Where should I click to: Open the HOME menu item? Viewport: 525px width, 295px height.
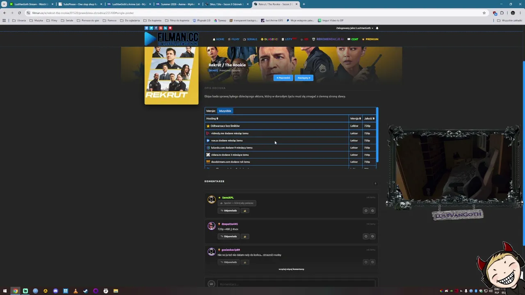(219, 39)
